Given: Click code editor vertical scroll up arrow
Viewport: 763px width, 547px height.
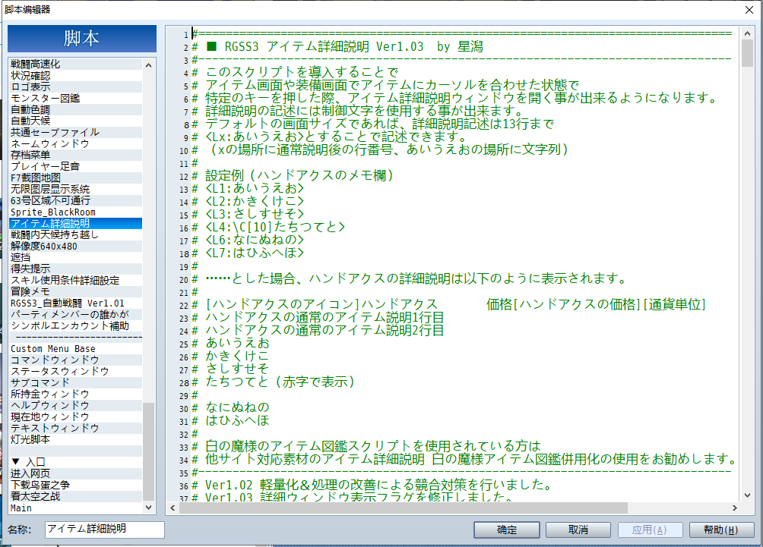Looking at the screenshot, I should 748,33.
